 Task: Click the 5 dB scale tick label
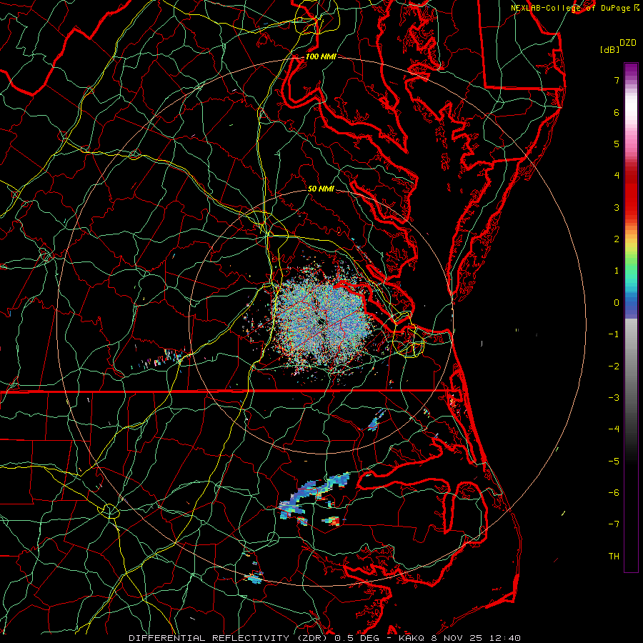point(617,144)
